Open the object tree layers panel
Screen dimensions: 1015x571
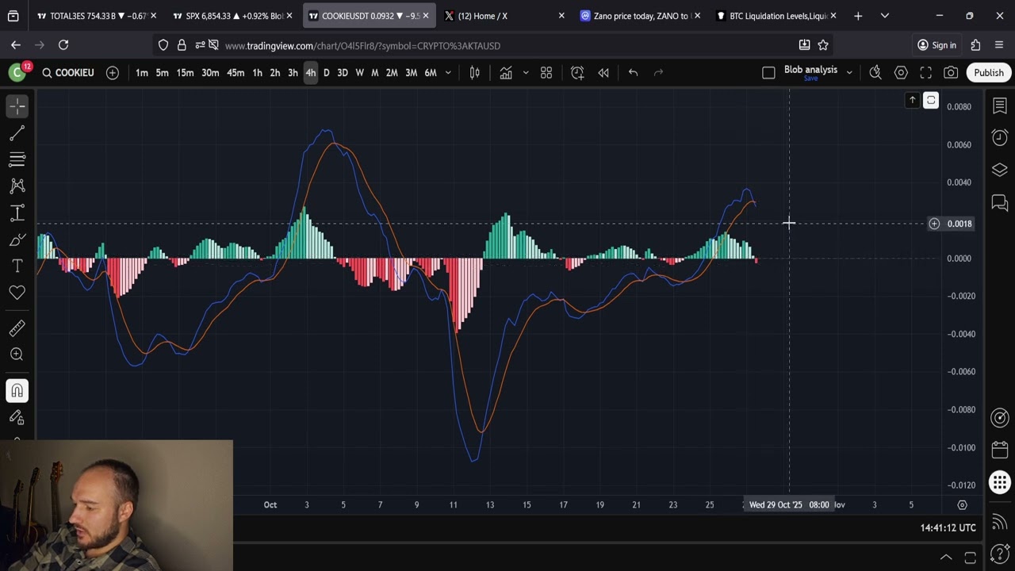[x=1000, y=170]
